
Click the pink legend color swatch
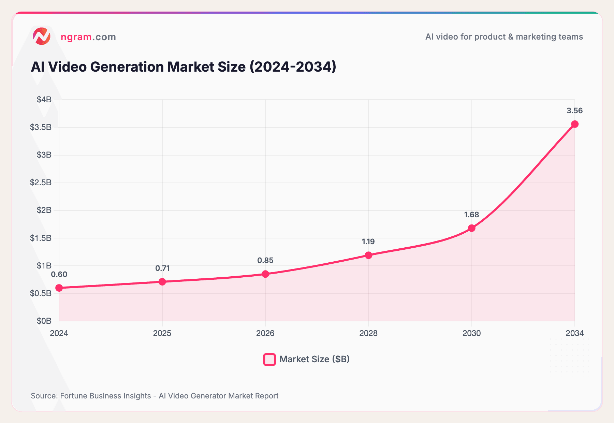269,359
